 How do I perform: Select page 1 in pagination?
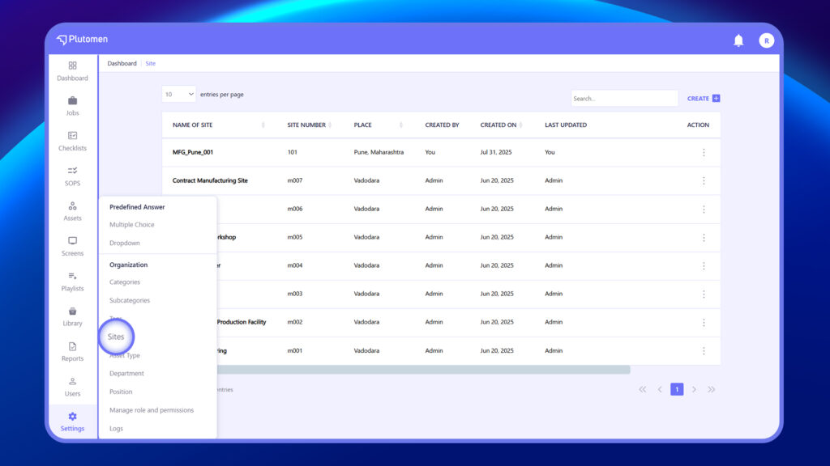click(677, 389)
